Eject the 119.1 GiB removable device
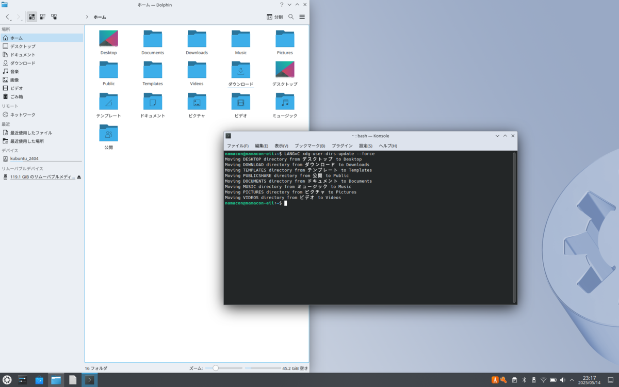 tap(79, 177)
